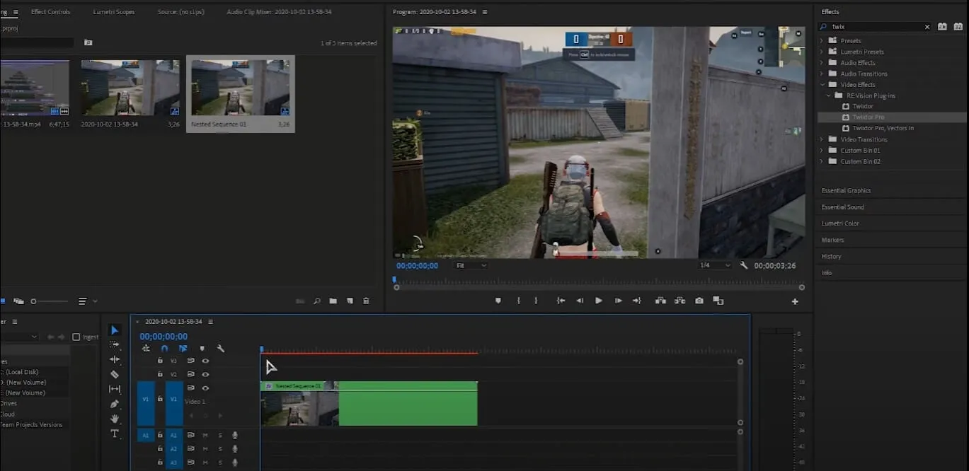Select the Hand tool

[x=115, y=419]
